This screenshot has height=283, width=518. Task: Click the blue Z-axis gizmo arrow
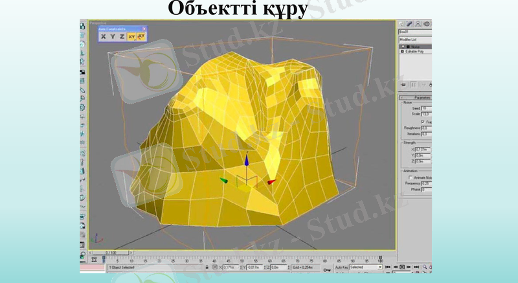point(247,160)
